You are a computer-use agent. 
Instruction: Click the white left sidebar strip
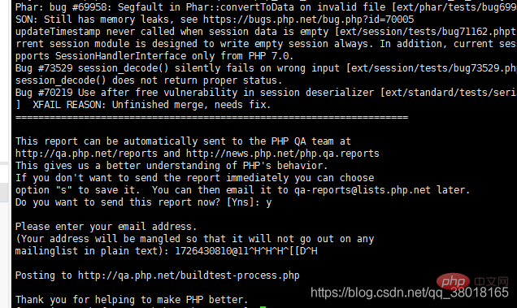(x=4, y=154)
